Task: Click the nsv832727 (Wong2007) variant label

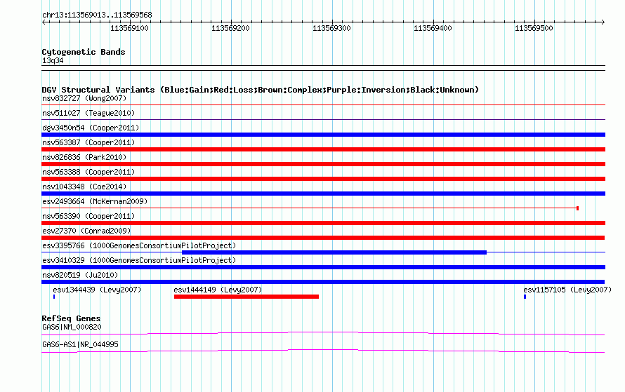Action: [x=84, y=98]
